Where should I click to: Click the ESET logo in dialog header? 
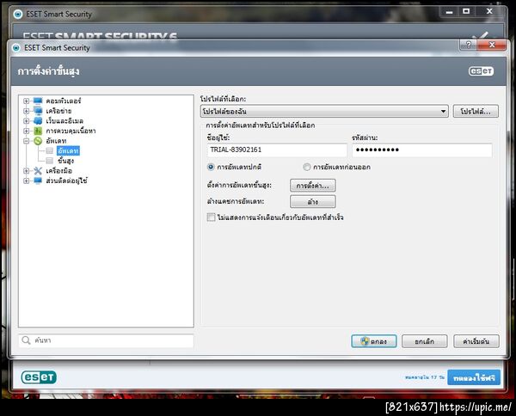click(481, 71)
